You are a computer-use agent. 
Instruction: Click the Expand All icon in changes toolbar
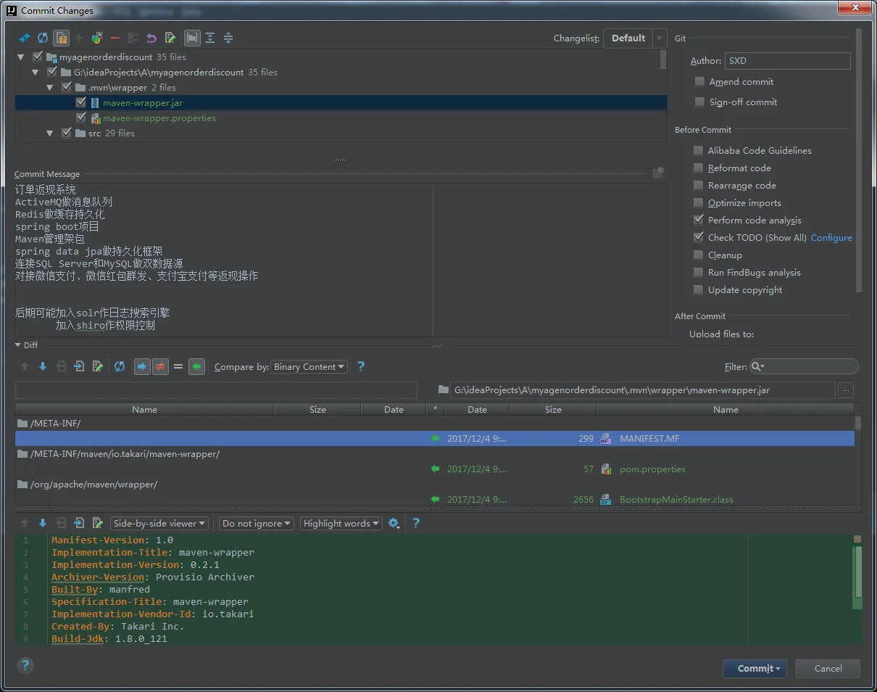pos(210,38)
